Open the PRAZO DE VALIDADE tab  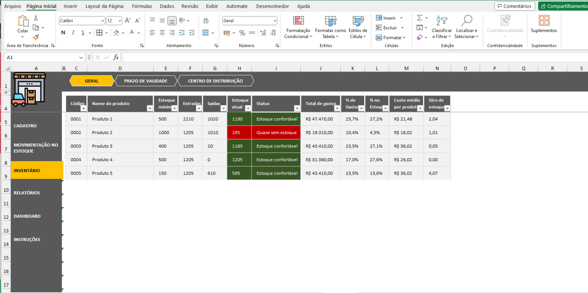146,81
